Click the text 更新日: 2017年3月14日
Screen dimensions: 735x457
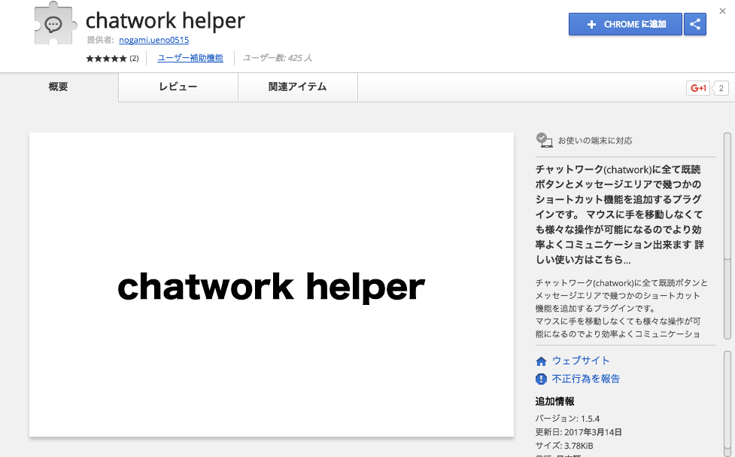pyautogui.click(x=579, y=432)
